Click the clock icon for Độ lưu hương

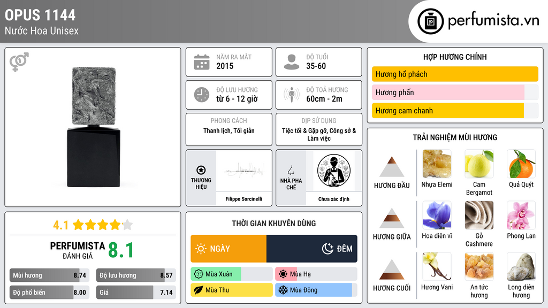tap(202, 95)
